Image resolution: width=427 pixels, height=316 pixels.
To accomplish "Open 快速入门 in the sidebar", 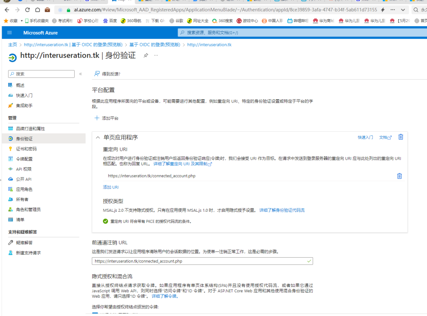I will [x=24, y=95].
